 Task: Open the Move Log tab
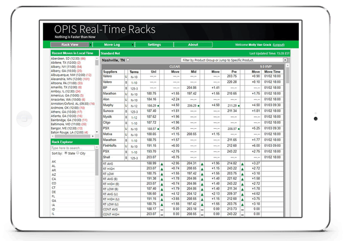coord(112,45)
